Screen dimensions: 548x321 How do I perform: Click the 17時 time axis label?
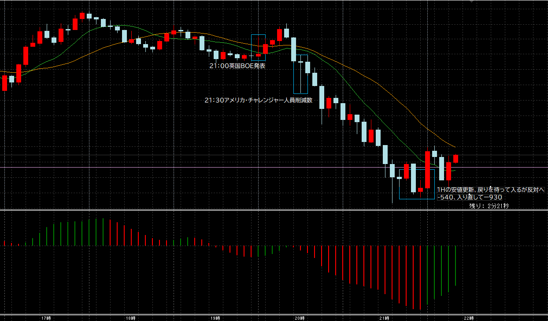tap(46, 318)
